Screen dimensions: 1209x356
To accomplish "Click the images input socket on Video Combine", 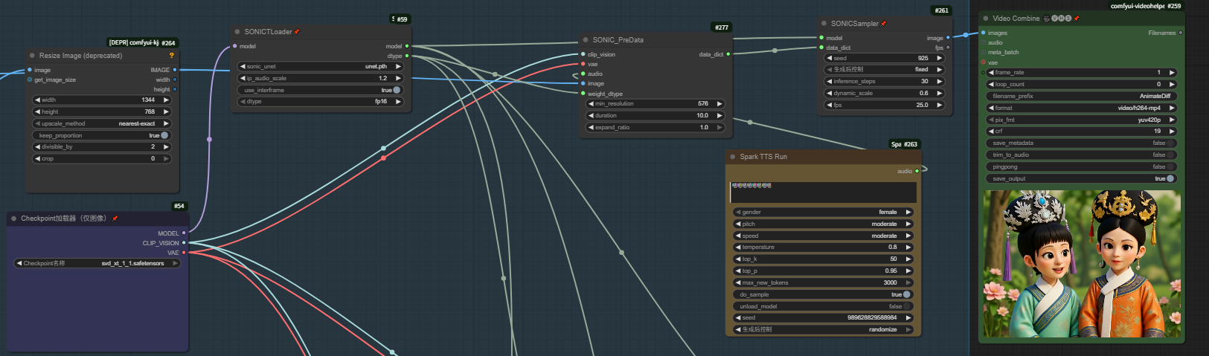I will (x=984, y=33).
